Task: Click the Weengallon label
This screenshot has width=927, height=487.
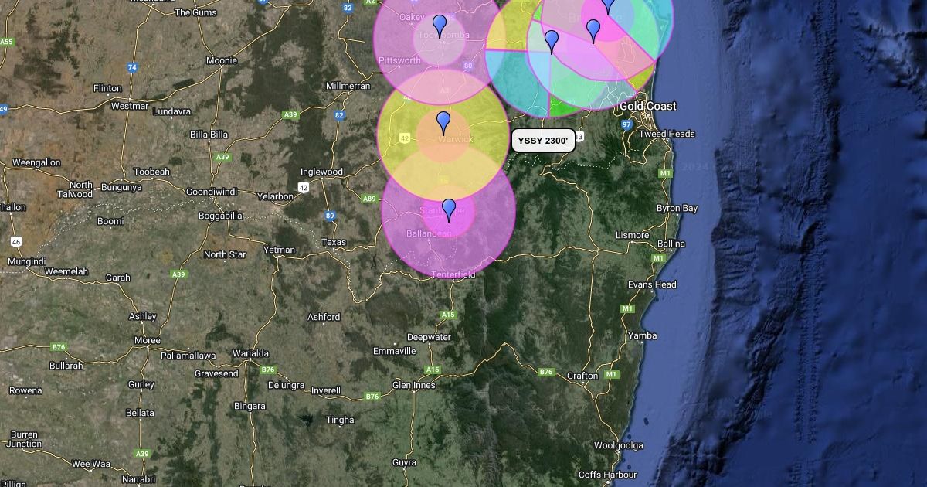Action: [36, 162]
